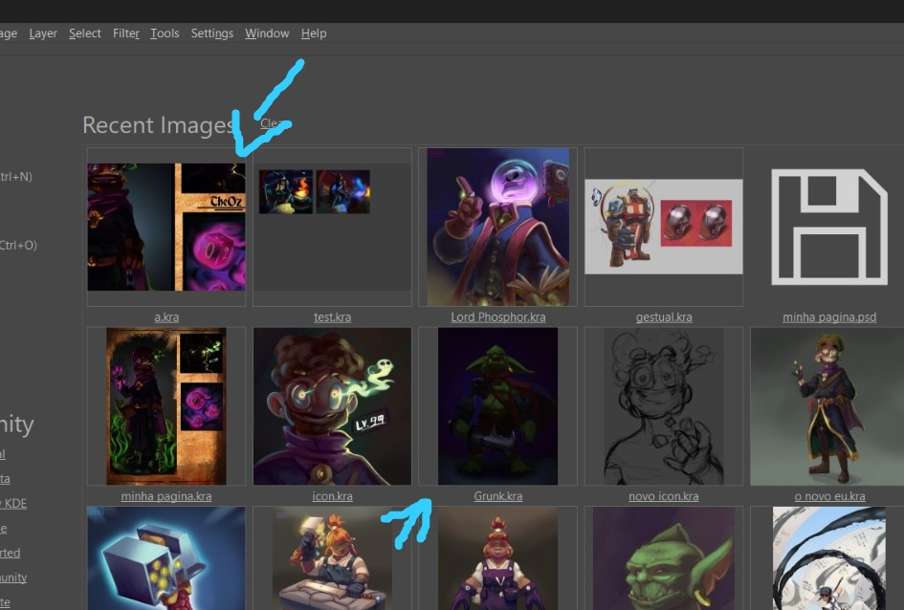Open the black ink swirl artwork thumbnail
This screenshot has height=610, width=904.
pyautogui.click(x=829, y=558)
